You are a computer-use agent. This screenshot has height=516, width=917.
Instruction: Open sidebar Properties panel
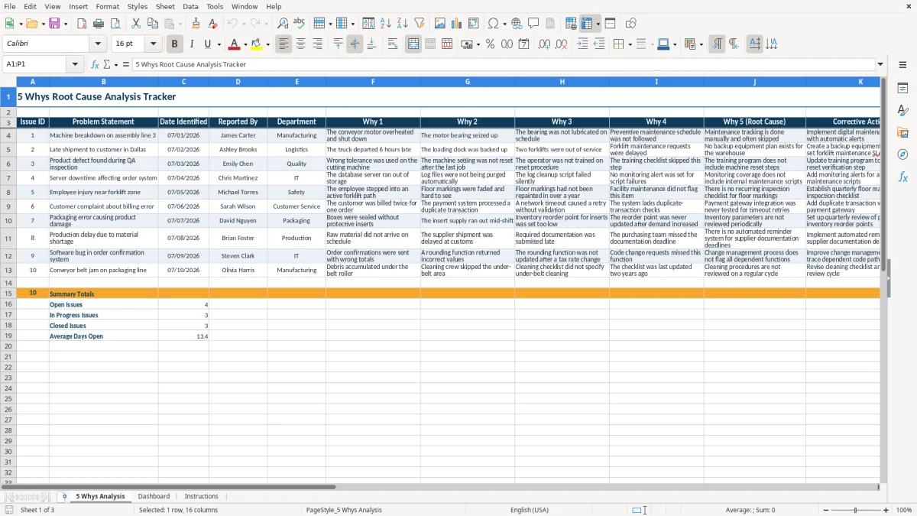pos(902,89)
